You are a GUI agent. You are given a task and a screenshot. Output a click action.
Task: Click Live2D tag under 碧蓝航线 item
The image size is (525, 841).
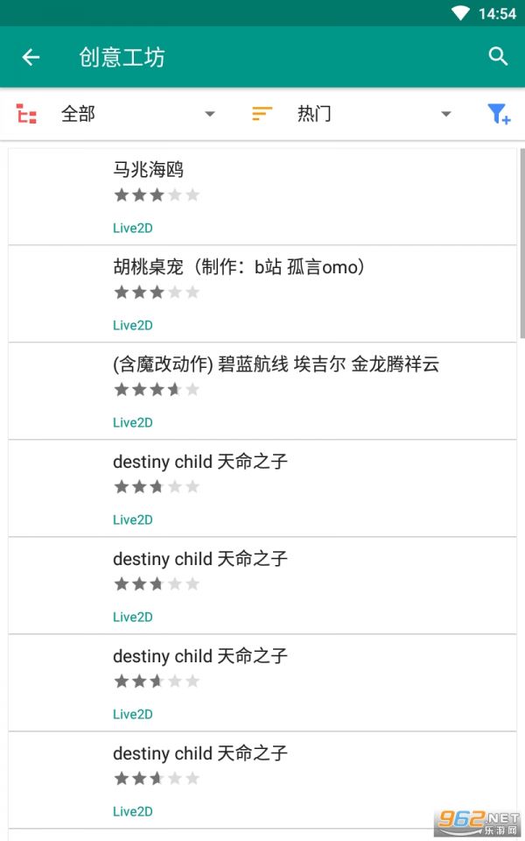[133, 422]
